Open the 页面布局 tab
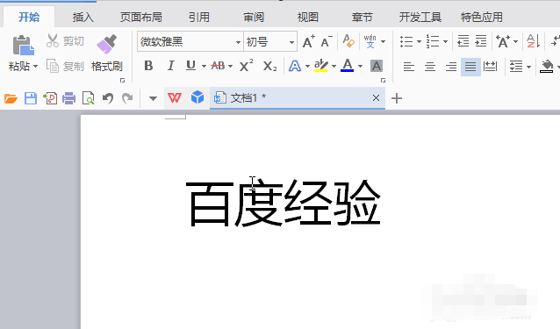560x329 pixels. click(141, 18)
